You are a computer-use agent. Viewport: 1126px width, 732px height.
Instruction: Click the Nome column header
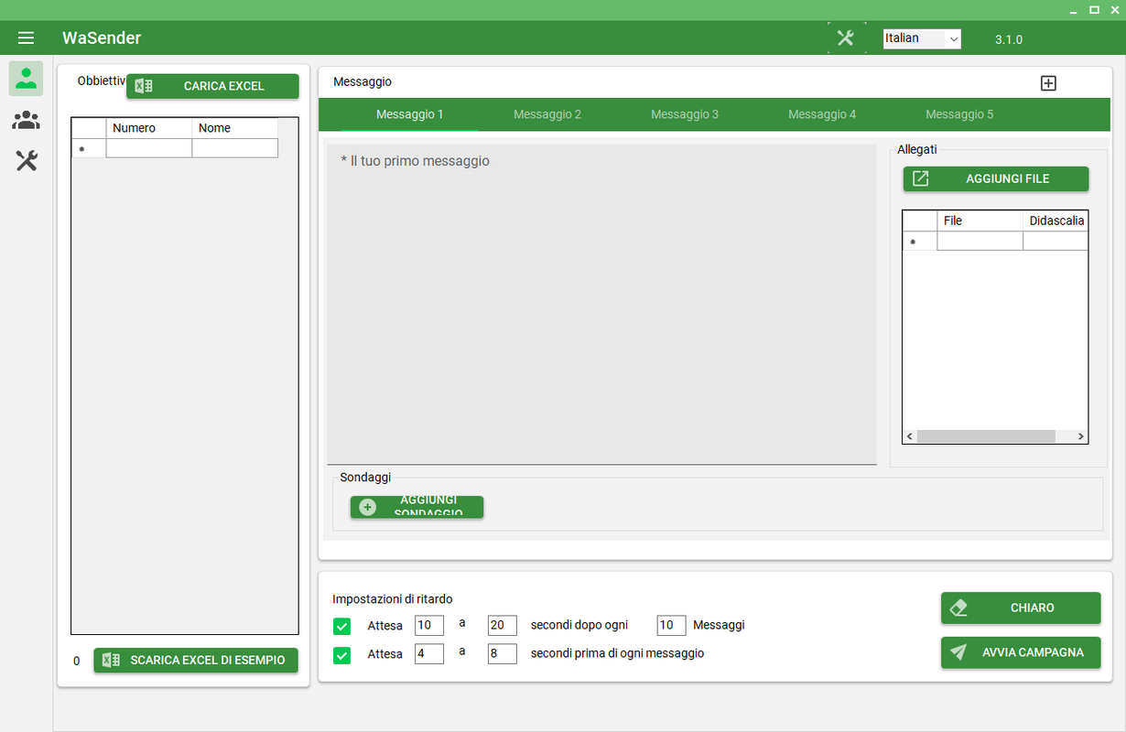coord(235,128)
